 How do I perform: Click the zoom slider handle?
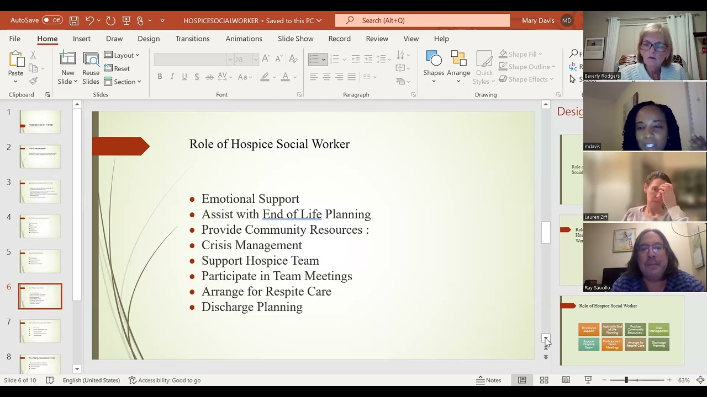[x=626, y=380]
